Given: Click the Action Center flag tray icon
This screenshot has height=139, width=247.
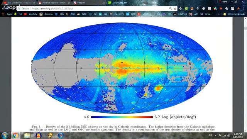Looking at the screenshot, I should click(220, 136).
